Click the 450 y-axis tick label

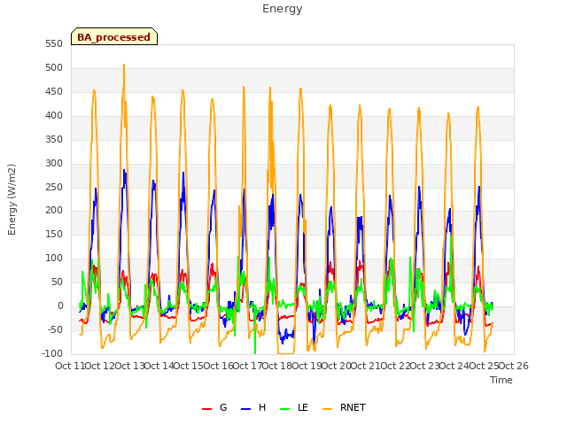tap(54, 91)
